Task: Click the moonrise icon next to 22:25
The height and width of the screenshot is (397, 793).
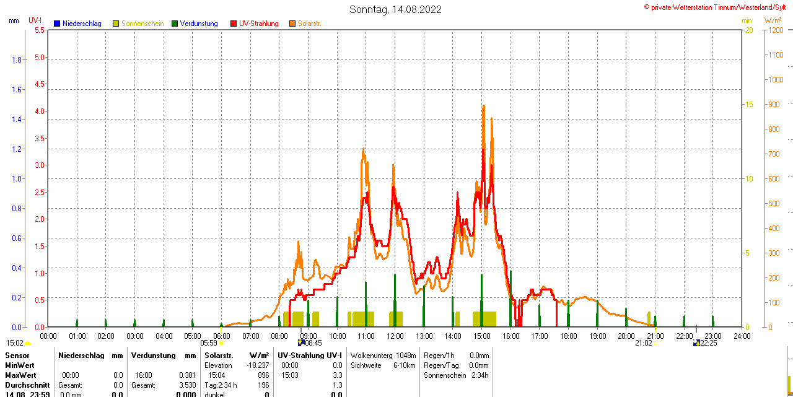Action: (x=697, y=342)
